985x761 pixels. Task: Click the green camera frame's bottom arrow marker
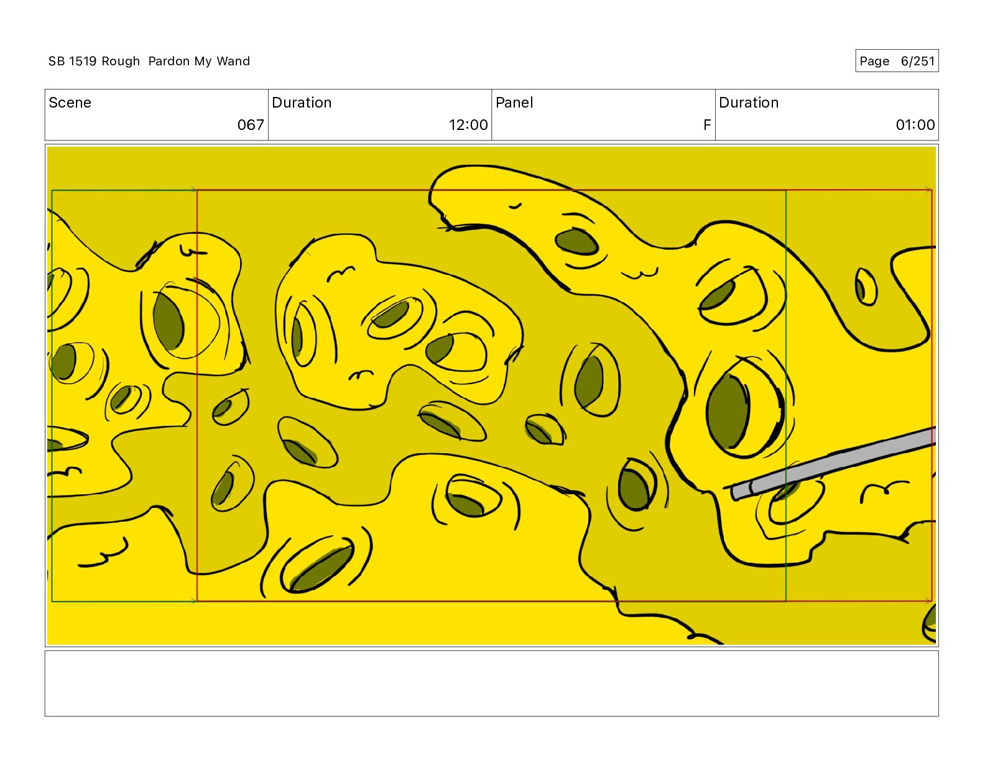coord(193,601)
